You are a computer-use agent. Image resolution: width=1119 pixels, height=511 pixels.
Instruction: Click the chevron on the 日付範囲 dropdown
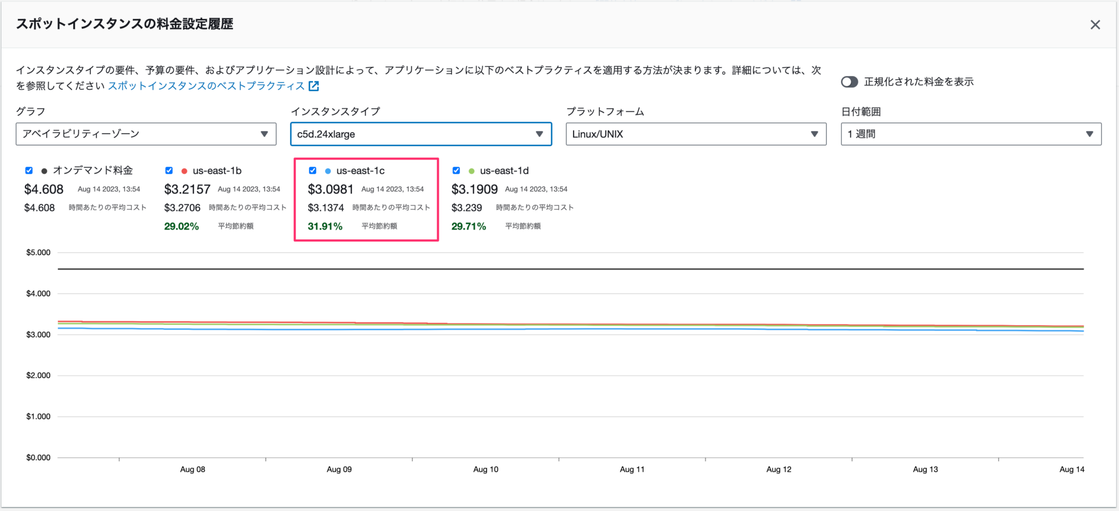(x=1090, y=134)
